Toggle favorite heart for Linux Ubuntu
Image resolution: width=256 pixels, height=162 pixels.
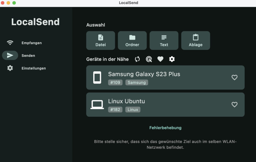pos(234,104)
